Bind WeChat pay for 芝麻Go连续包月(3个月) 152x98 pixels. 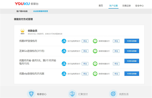click(116, 51)
